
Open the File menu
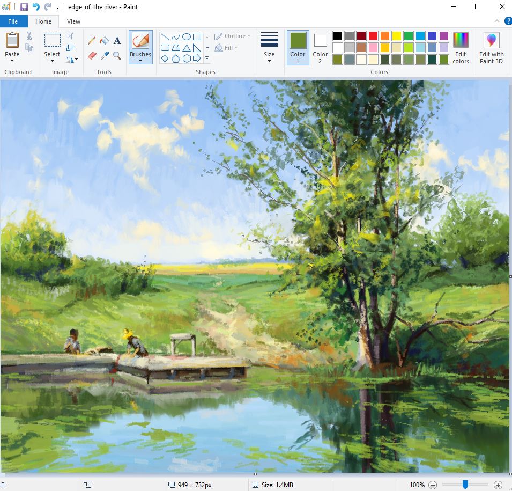(13, 21)
